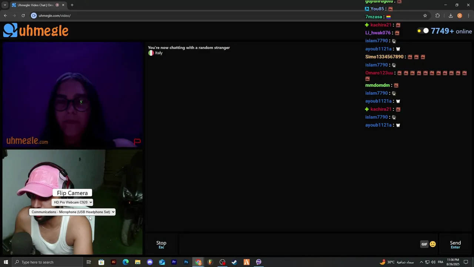474x267 pixels.
Task: Click username Omaro123uu in the chat overlay
Action: pos(379,73)
